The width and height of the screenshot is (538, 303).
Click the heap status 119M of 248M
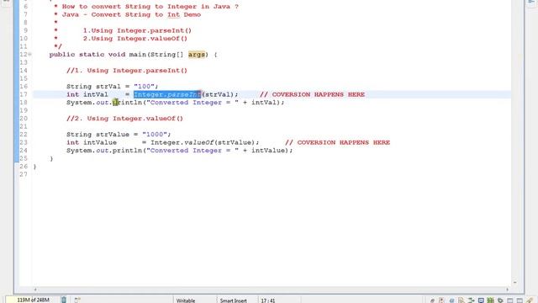click(33, 300)
